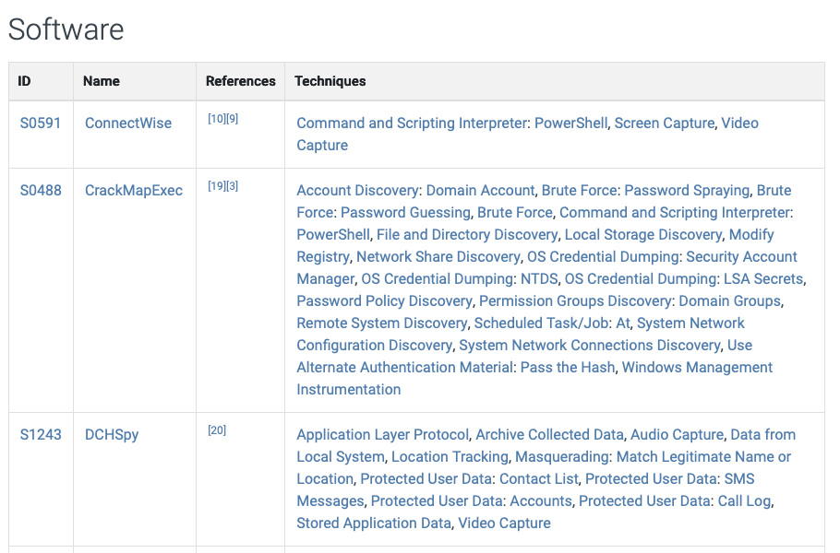Image resolution: width=840 pixels, height=553 pixels.
Task: Open the S0488 ID link
Action: click(x=41, y=190)
